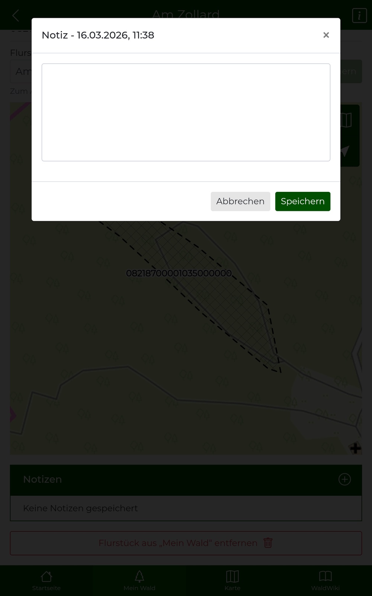Go back with the arrow icon
The image size is (372, 596).
coord(16,16)
